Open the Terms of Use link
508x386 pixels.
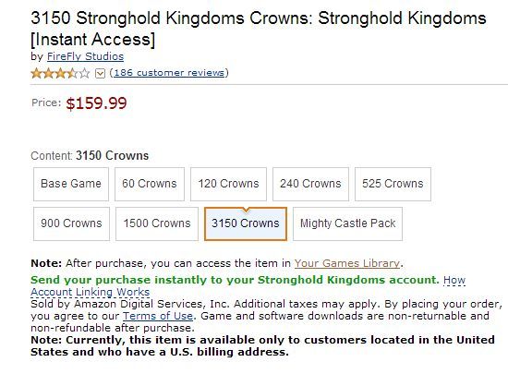(x=158, y=316)
